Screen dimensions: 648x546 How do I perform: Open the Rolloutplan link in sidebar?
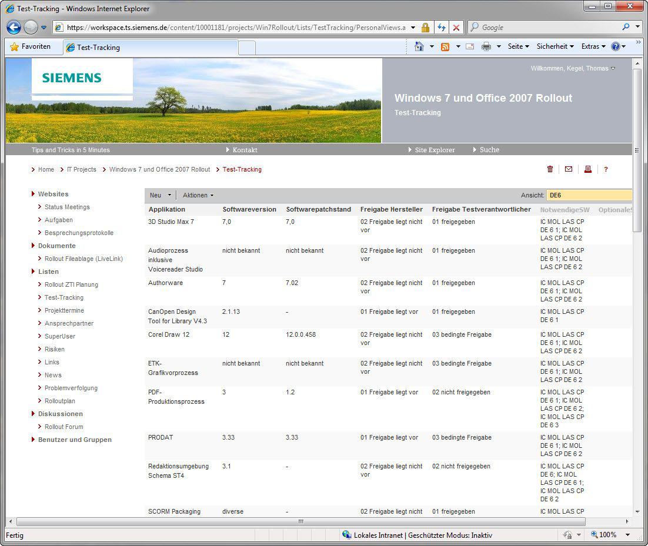pyautogui.click(x=60, y=401)
